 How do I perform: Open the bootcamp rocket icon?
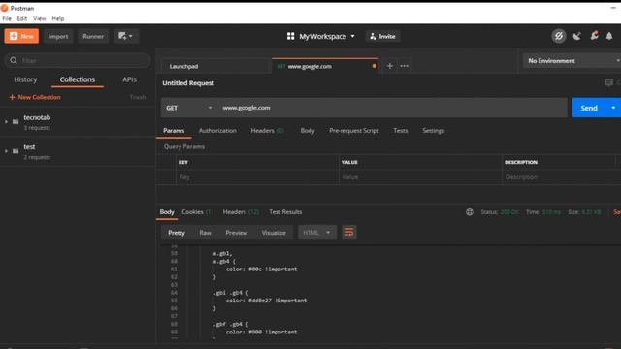click(x=594, y=36)
